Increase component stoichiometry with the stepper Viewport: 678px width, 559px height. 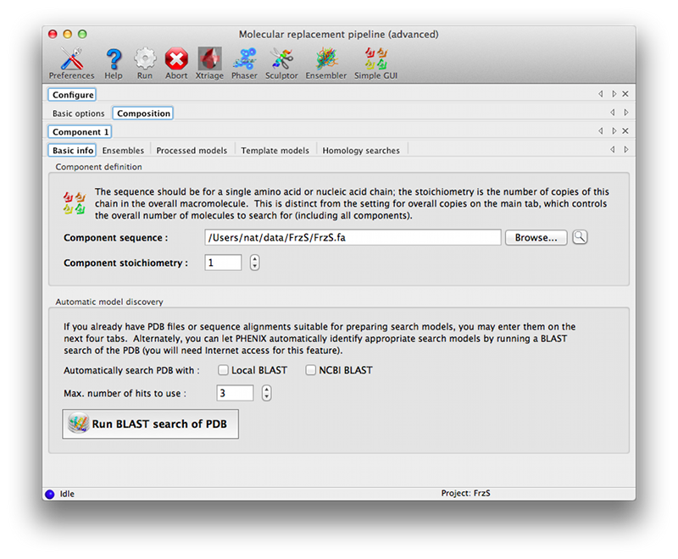254,258
